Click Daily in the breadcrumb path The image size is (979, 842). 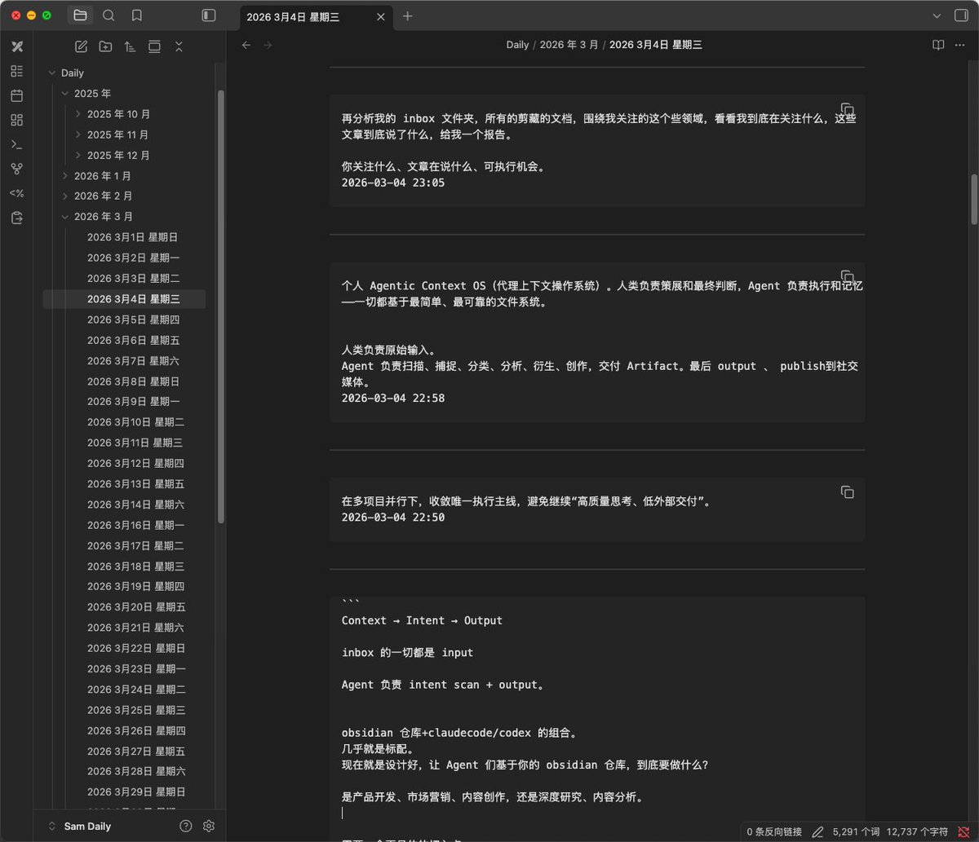pos(517,45)
